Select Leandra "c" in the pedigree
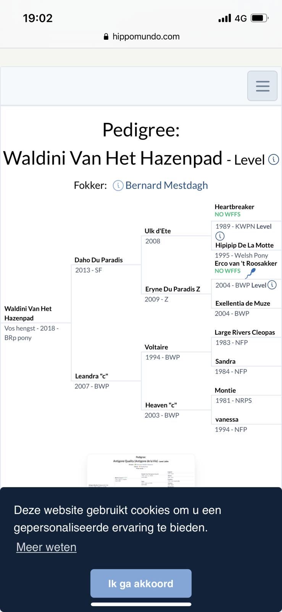Viewport: 282px width, 612px height. tap(92, 376)
